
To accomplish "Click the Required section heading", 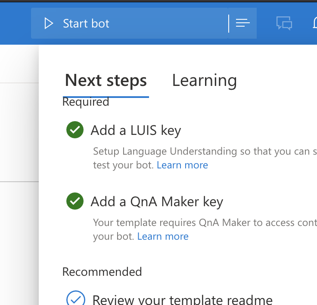I will coord(86,102).
